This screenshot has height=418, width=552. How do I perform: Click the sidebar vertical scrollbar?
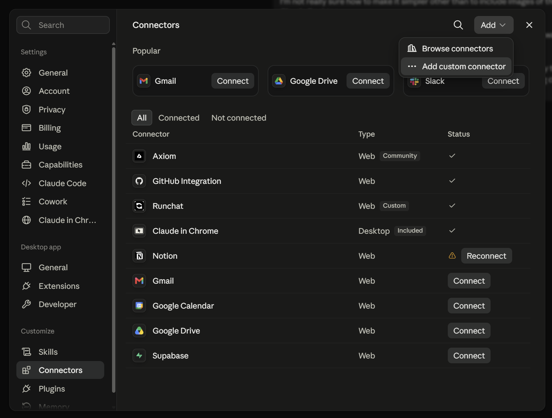point(114,220)
